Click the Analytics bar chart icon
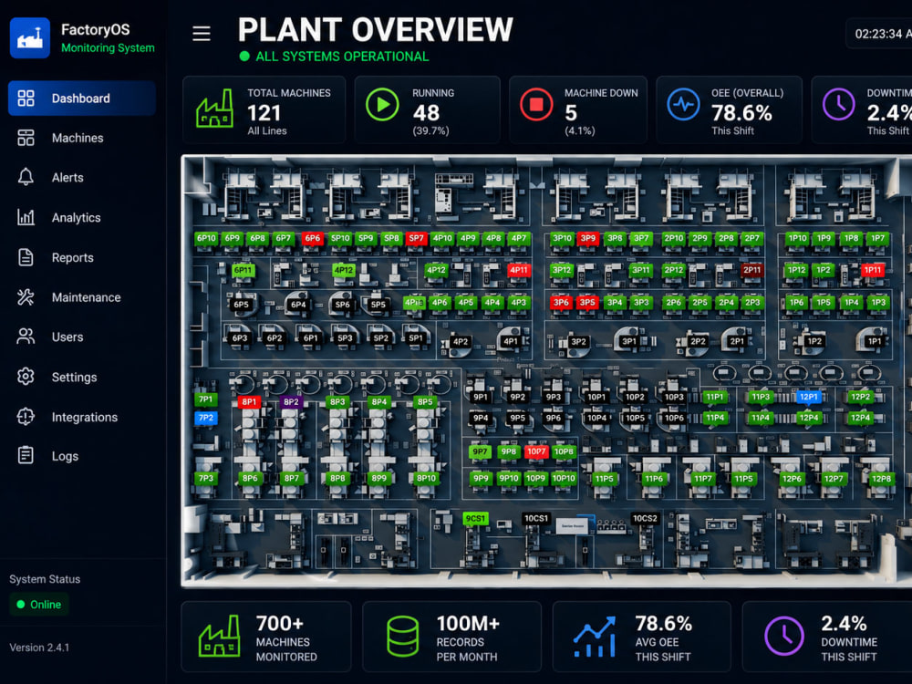912x684 pixels. point(26,217)
